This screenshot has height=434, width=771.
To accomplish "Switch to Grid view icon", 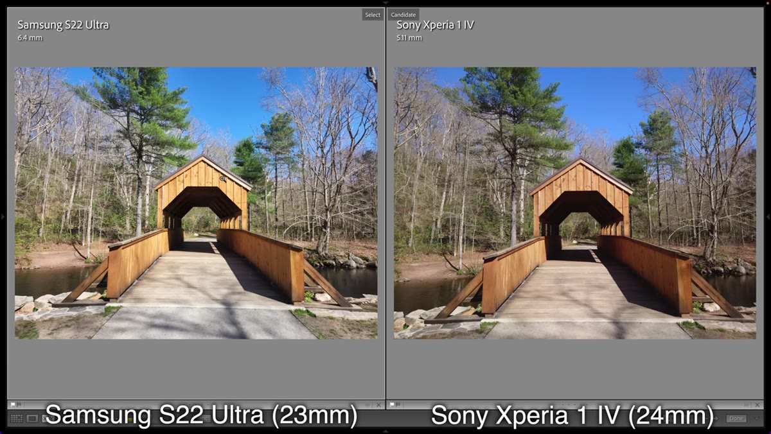I will (x=17, y=419).
